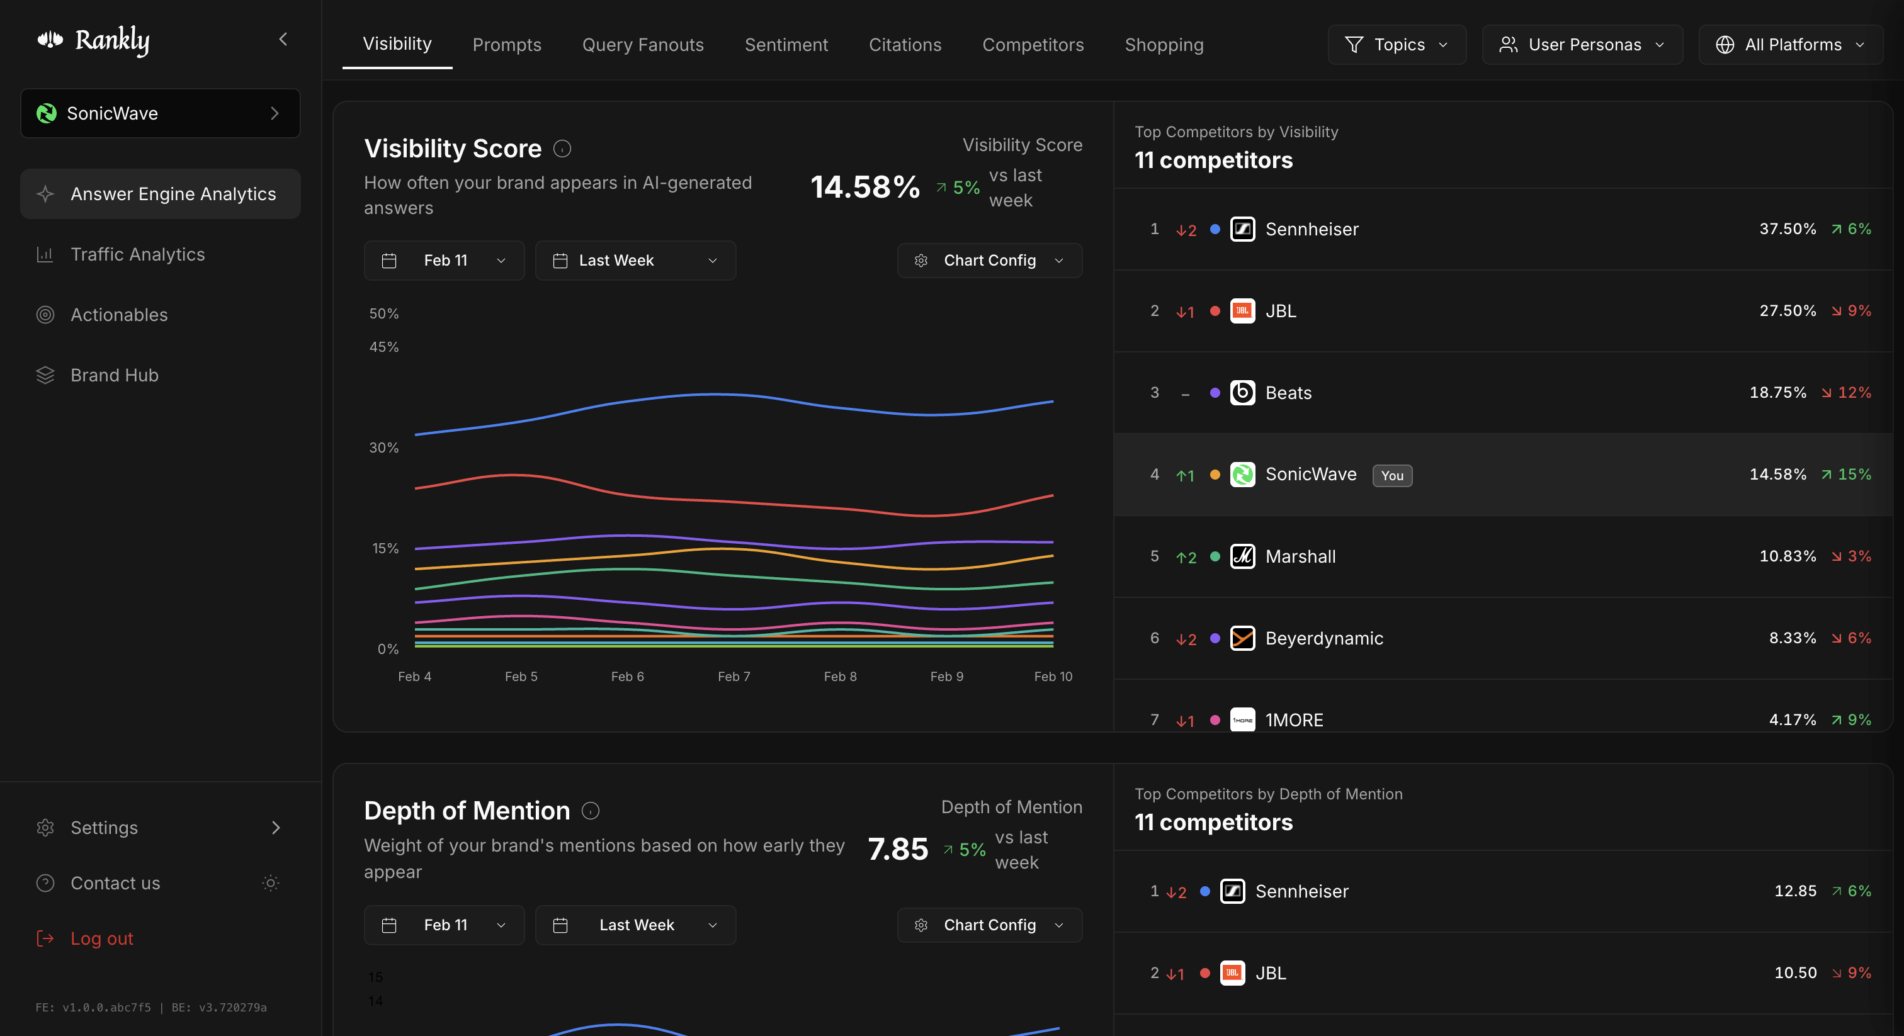Viewport: 1904px width, 1036px height.
Task: Open Contact us
Action: pyautogui.click(x=115, y=883)
